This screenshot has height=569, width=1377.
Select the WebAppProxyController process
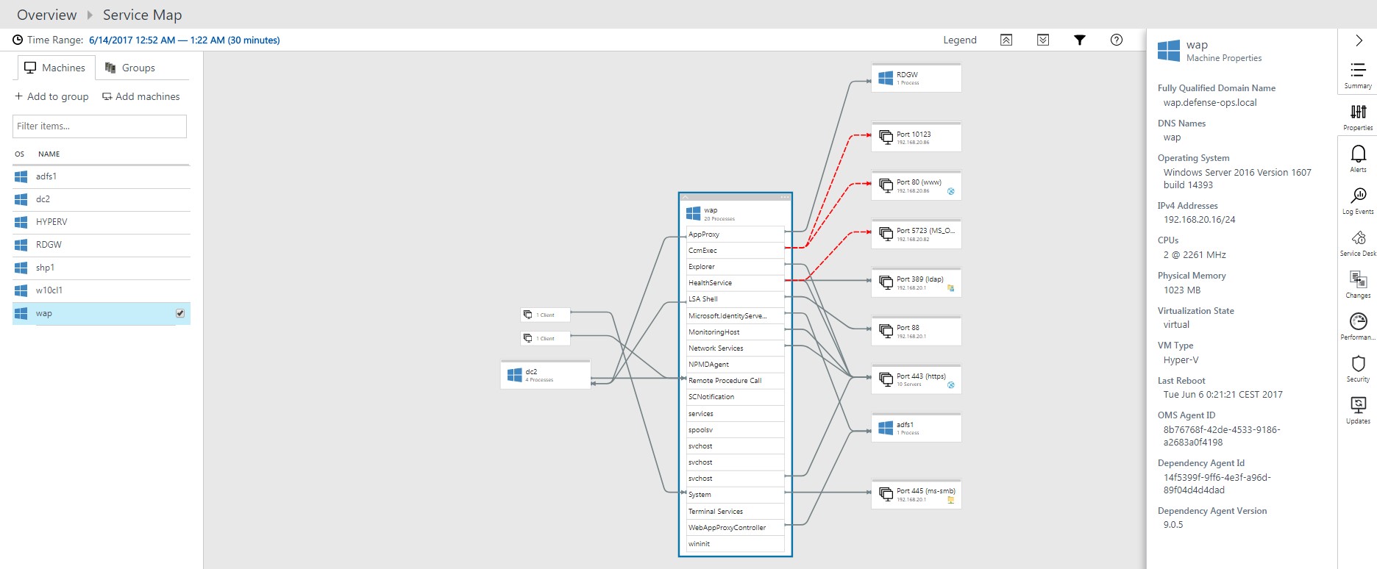pos(735,528)
